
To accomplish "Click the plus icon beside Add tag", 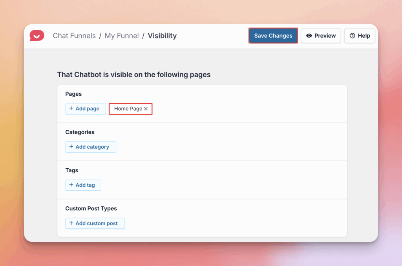I will point(71,185).
